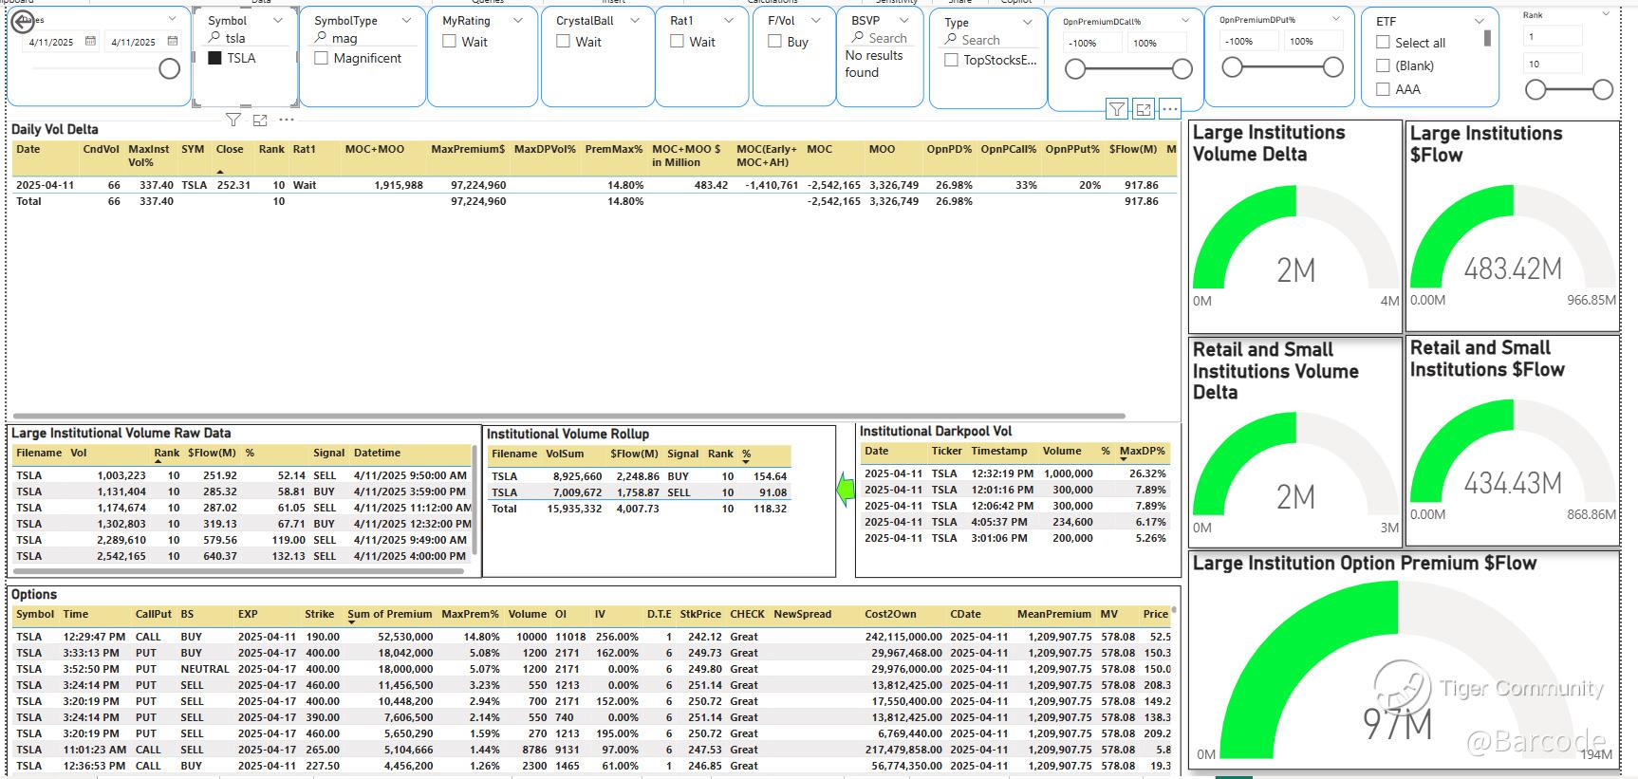This screenshot has width=1638, height=779.
Task: Click the back arrow button
Action: coord(23,22)
